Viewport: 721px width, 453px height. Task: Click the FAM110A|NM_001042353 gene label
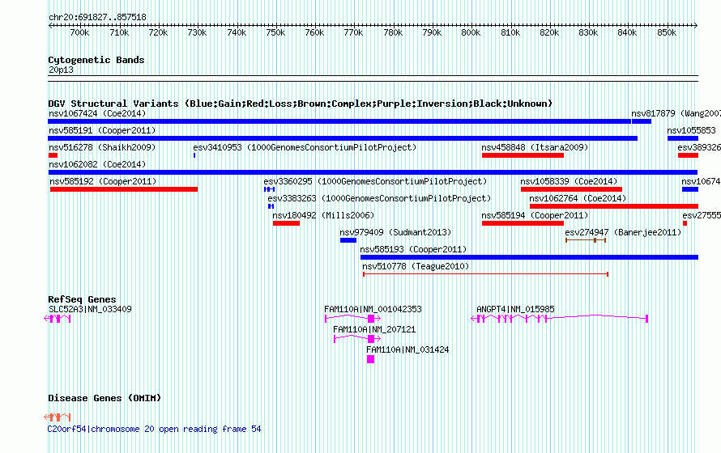click(373, 309)
